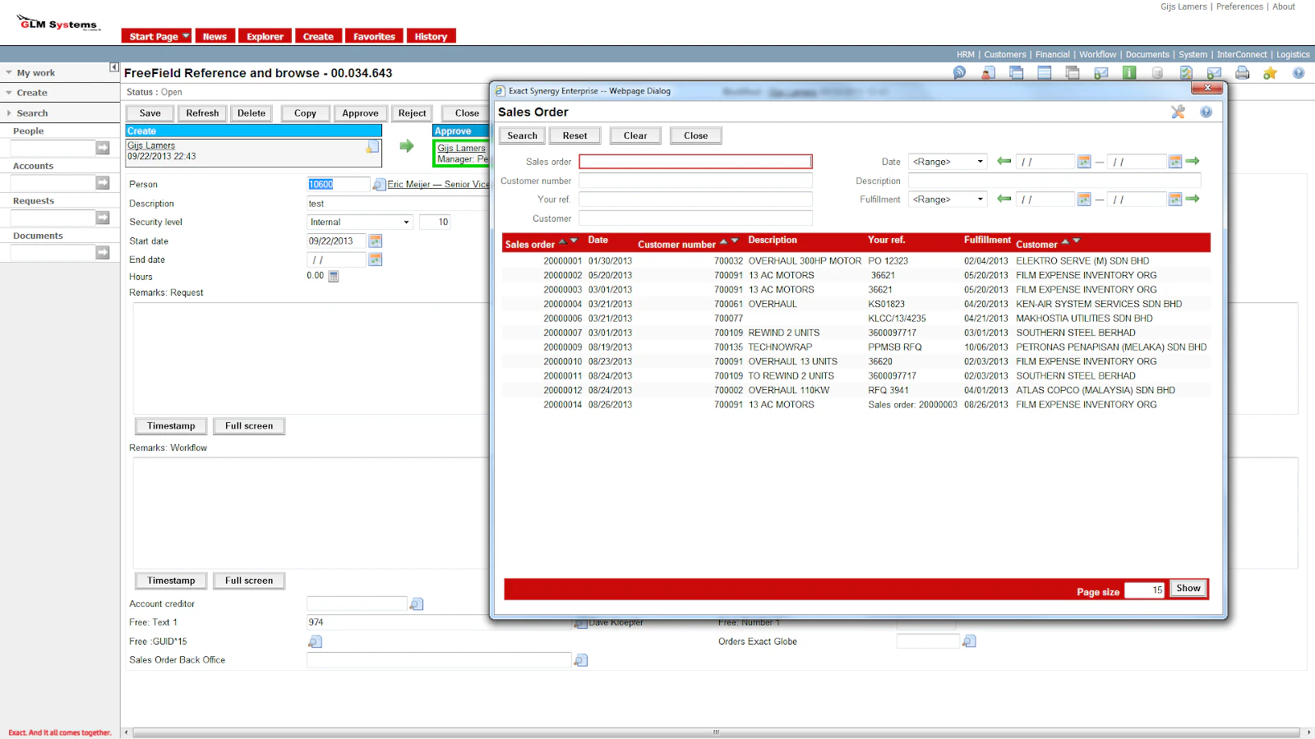The width and height of the screenshot is (1315, 739).
Task: Click the blue help icon in main toolbar
Action: [1299, 72]
